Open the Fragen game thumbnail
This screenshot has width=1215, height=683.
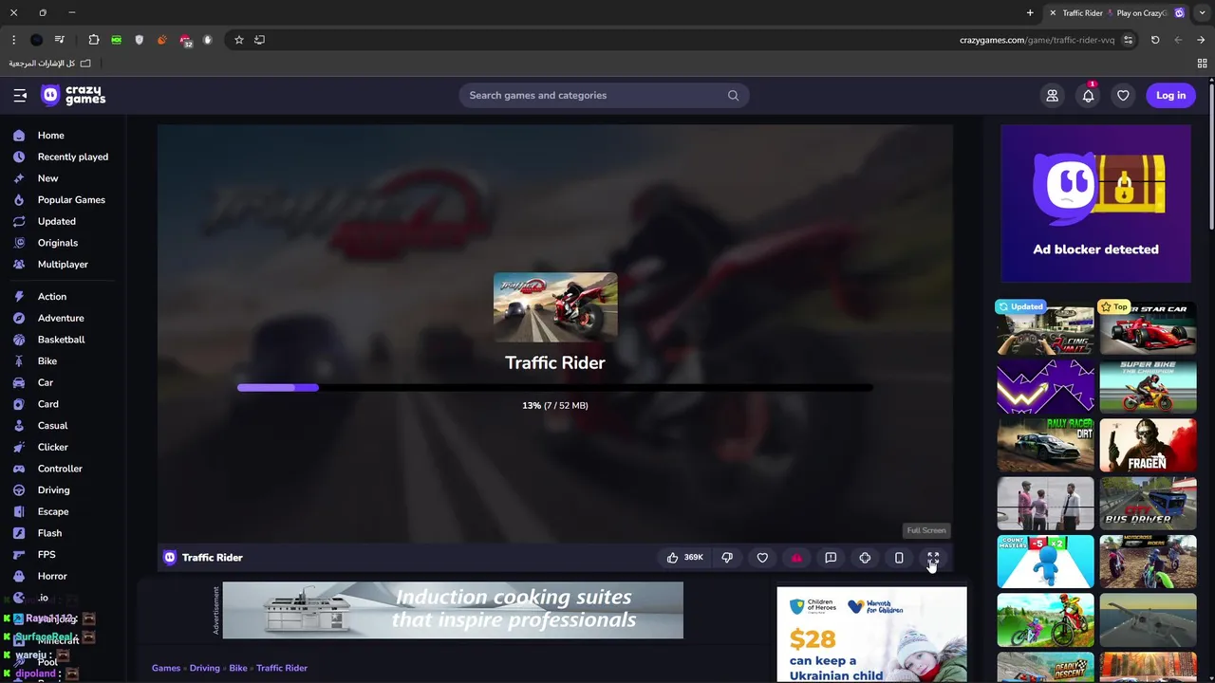[1148, 446]
